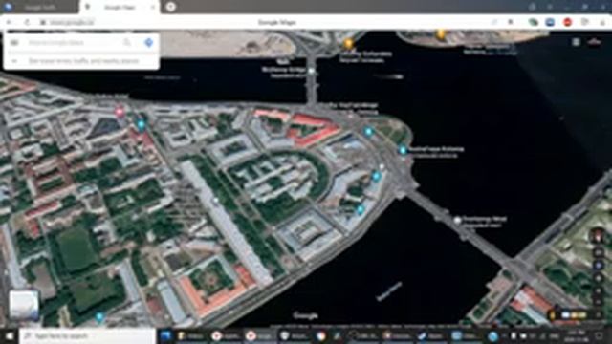Reload the page with the refresh icon

(x=27, y=23)
